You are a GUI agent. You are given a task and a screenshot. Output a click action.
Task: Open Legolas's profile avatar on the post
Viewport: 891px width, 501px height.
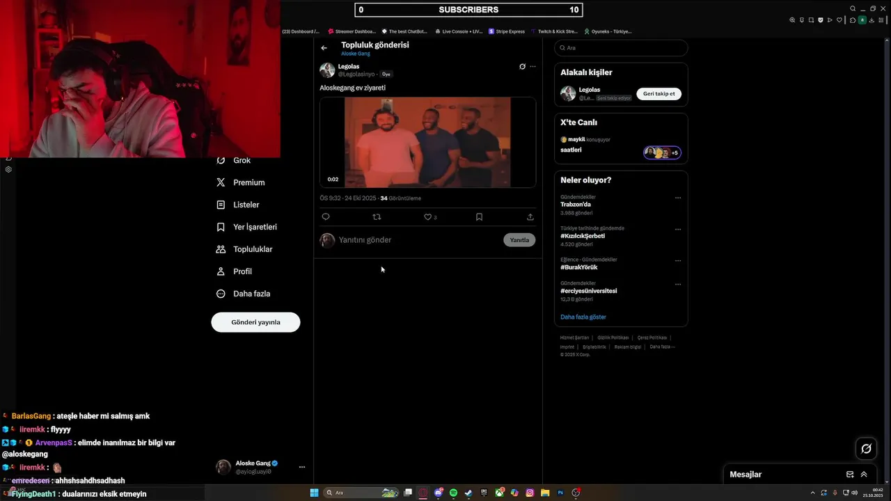[327, 70]
